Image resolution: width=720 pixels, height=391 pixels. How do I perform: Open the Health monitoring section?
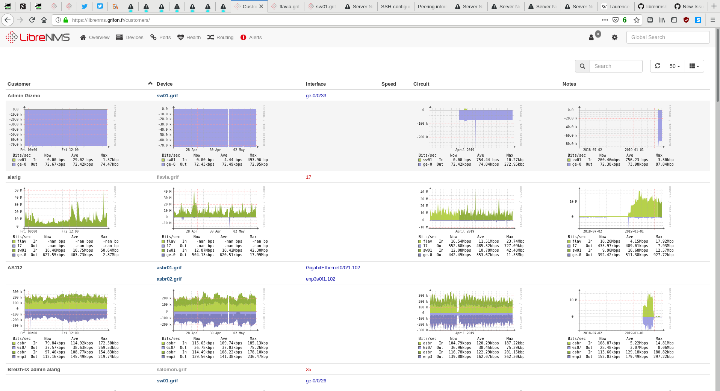coord(189,37)
